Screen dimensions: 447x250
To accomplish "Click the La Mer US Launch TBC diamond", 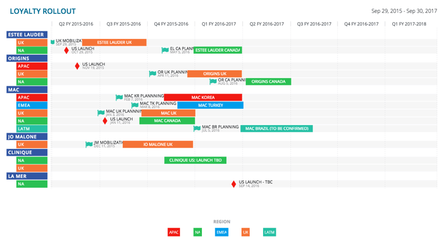I will point(234,184).
